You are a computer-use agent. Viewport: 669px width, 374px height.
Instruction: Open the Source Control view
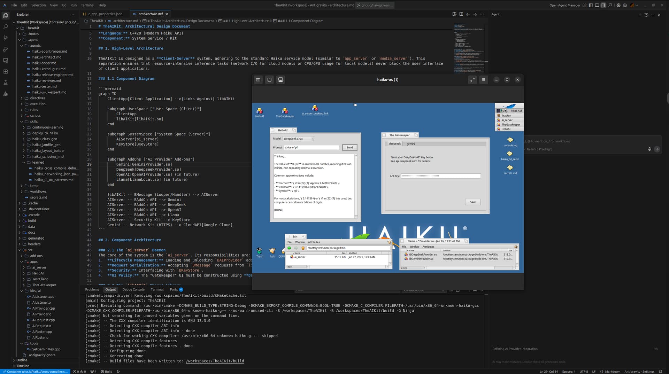coord(6,38)
